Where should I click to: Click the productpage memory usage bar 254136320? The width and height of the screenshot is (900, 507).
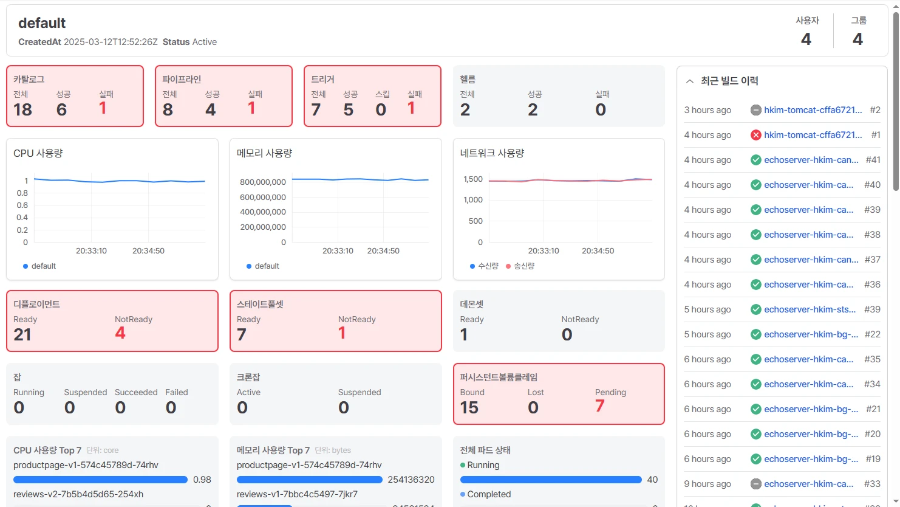pos(309,480)
